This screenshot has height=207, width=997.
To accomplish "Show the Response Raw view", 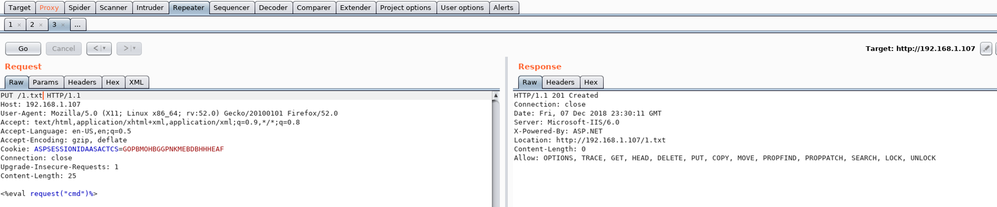I will point(529,82).
